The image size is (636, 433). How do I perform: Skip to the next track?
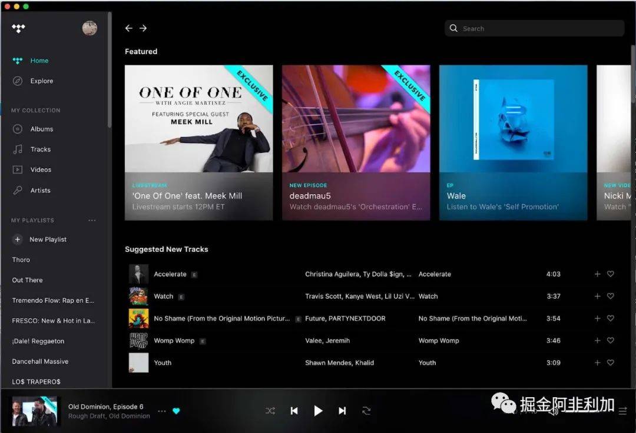click(x=342, y=411)
